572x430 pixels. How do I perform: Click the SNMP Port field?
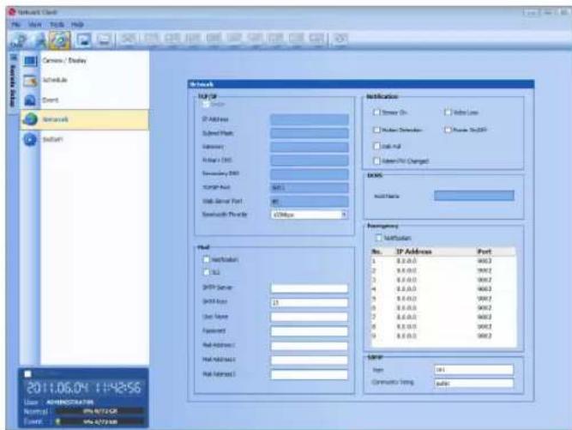coord(473,370)
